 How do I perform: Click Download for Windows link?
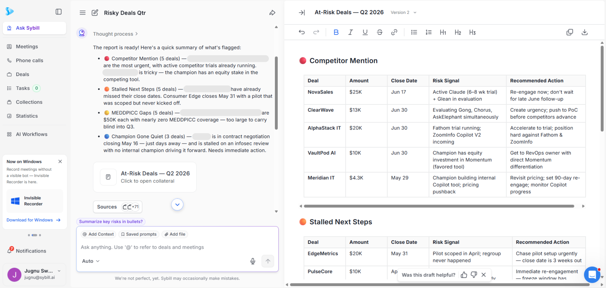tap(34, 220)
